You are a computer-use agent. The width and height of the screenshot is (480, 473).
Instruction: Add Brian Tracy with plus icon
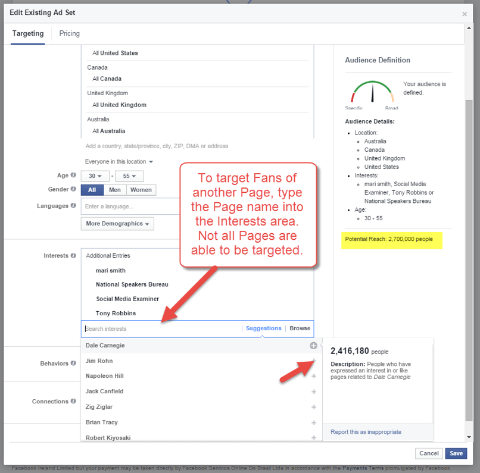(x=314, y=422)
